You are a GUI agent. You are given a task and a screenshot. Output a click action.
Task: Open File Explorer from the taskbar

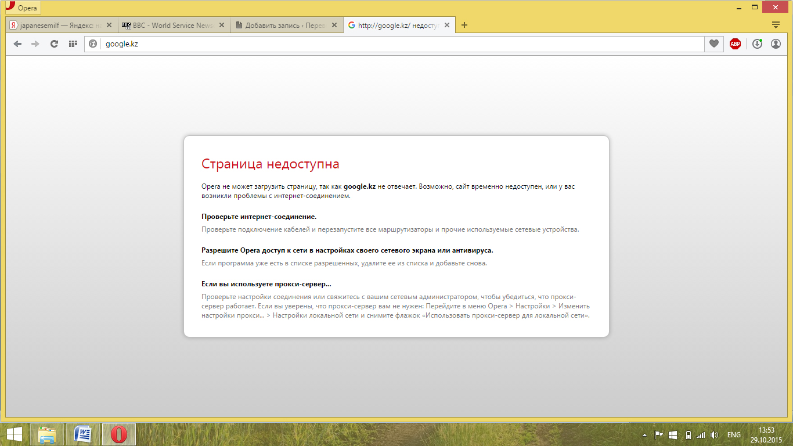47,434
